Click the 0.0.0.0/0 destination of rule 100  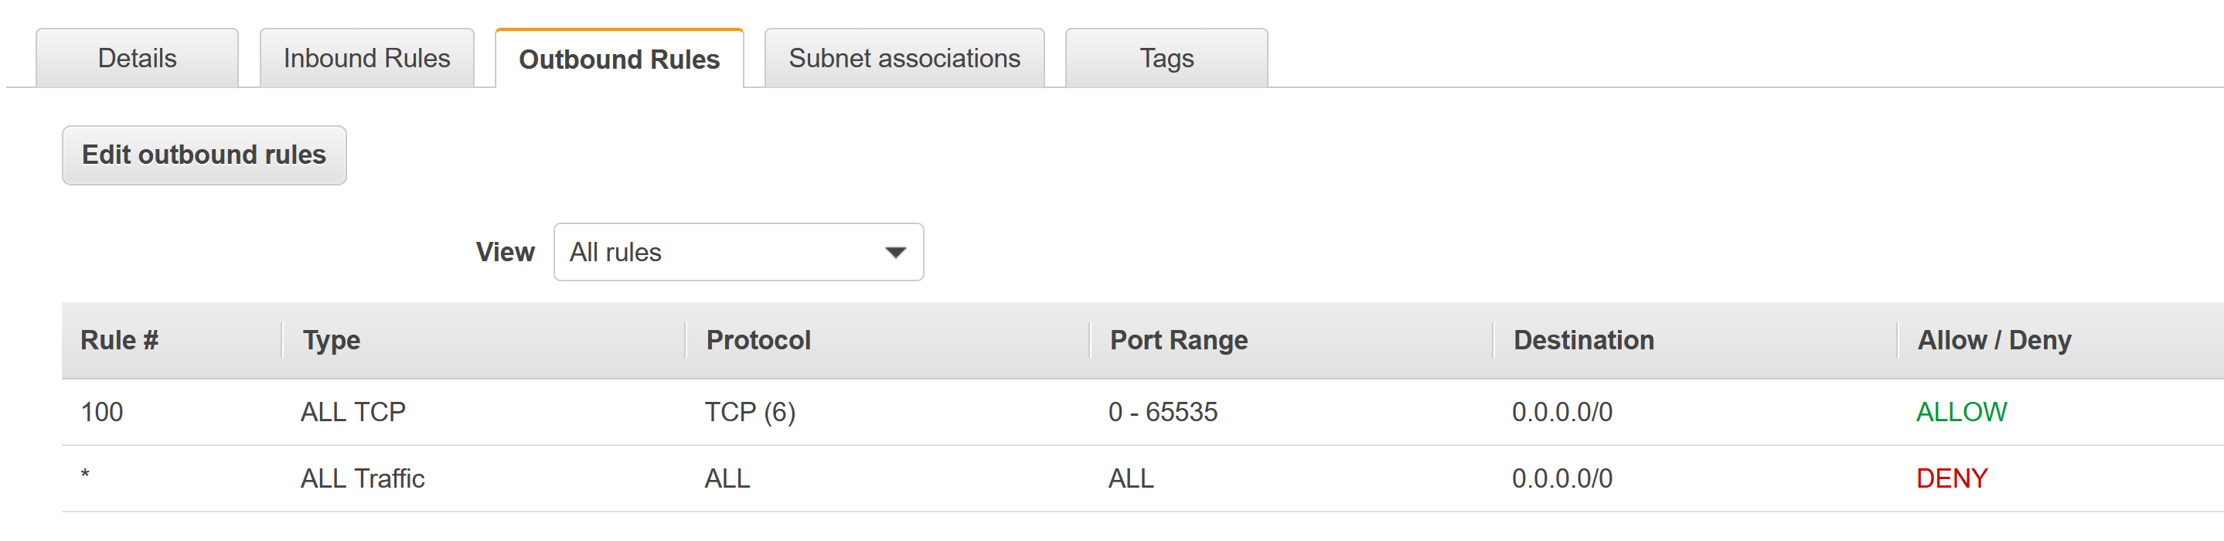click(x=1560, y=412)
